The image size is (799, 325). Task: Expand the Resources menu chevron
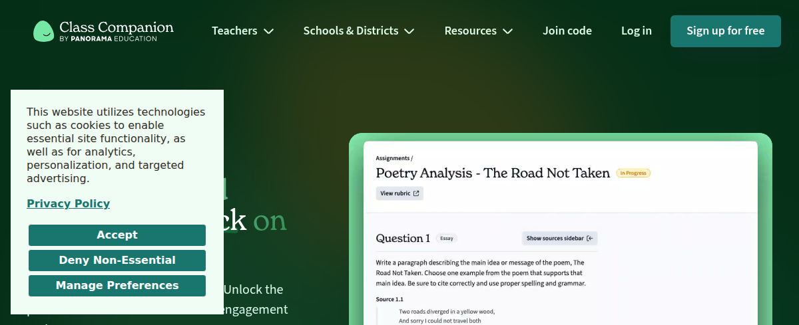(x=507, y=31)
